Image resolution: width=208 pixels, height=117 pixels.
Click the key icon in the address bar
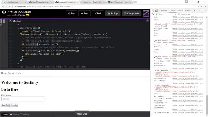(198, 6)
